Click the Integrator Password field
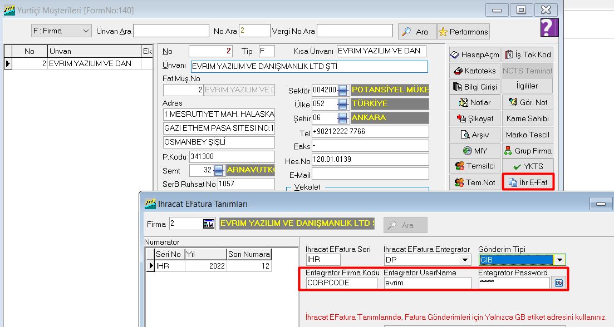 514,283
